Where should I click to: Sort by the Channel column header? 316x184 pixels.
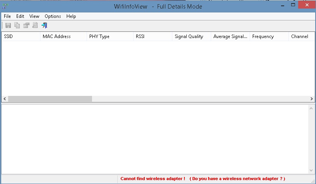tap(302, 36)
